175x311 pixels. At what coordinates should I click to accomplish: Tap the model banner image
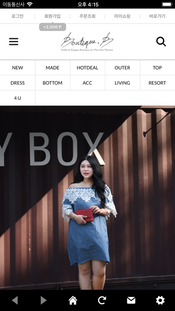(87, 198)
